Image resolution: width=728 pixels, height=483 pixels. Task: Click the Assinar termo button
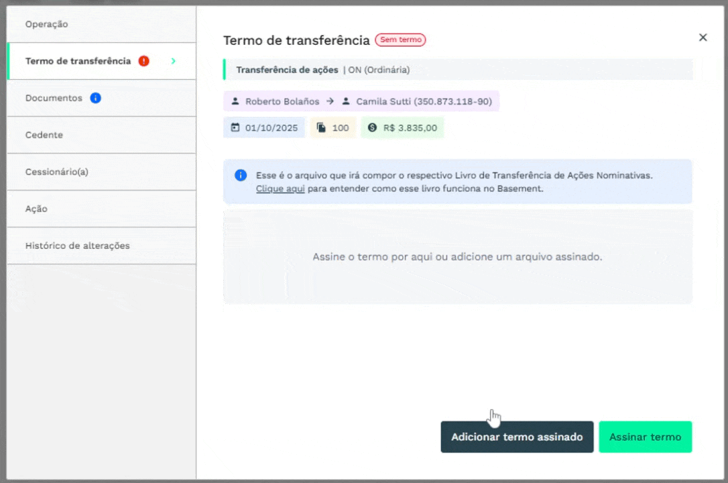[645, 437]
